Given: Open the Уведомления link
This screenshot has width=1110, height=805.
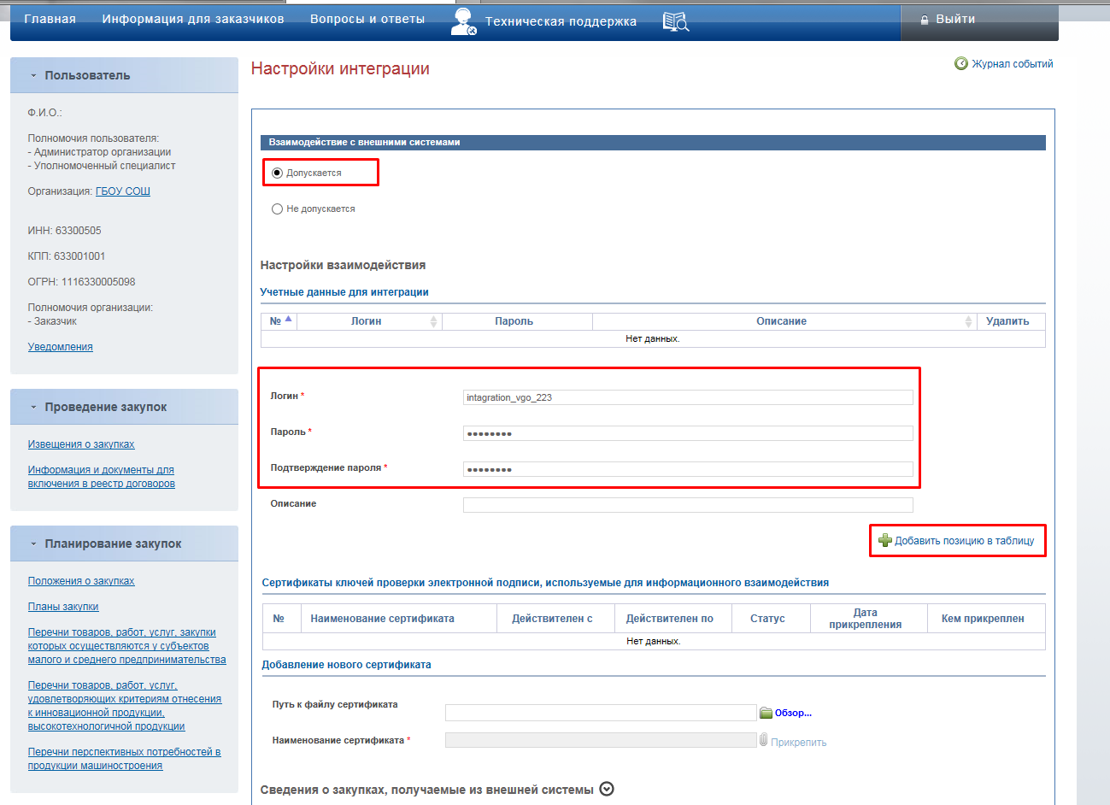Looking at the screenshot, I should coord(61,347).
